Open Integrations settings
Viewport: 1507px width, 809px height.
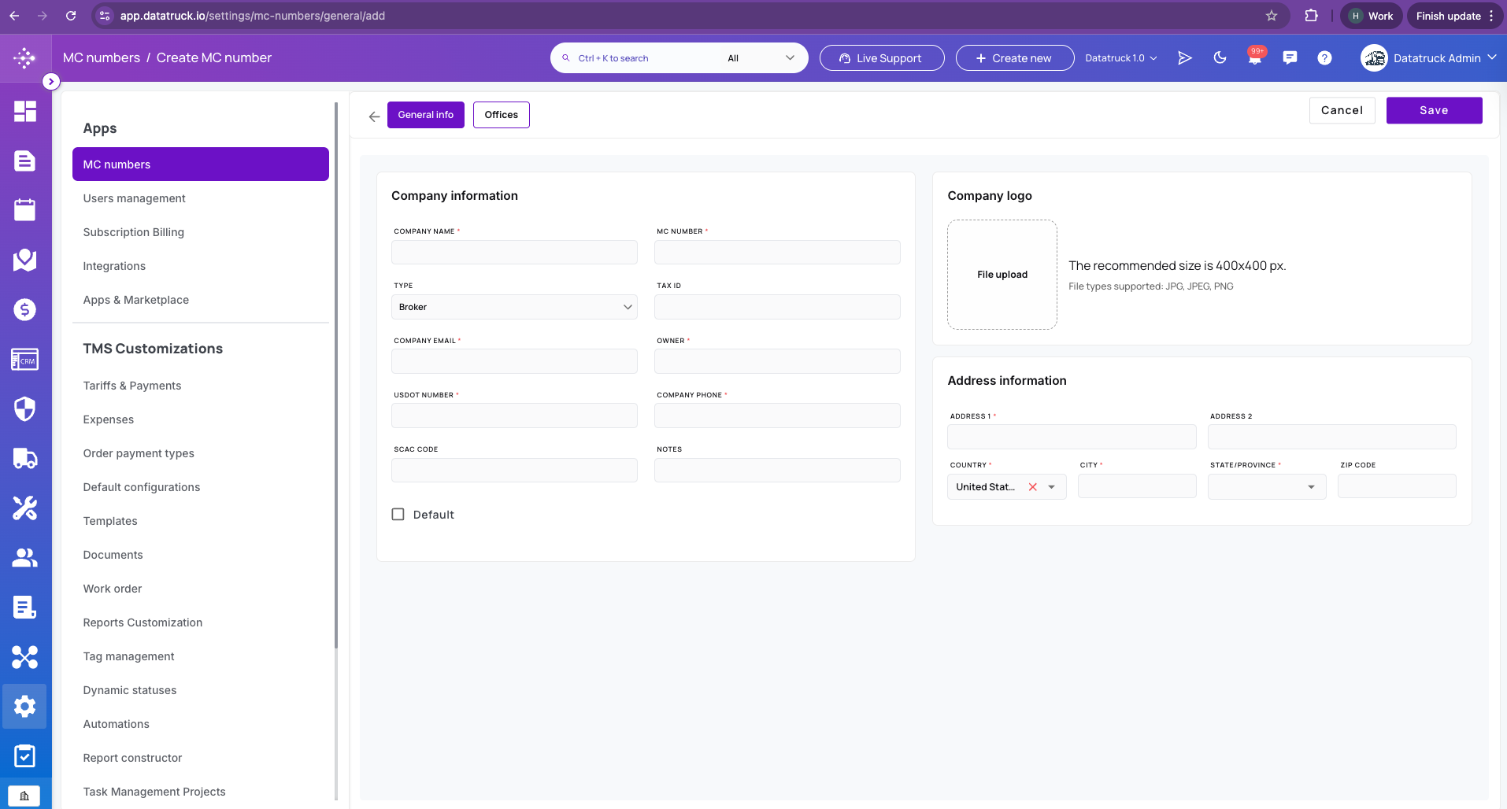tap(115, 266)
